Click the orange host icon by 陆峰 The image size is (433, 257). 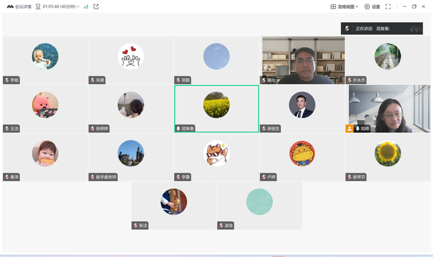point(350,128)
